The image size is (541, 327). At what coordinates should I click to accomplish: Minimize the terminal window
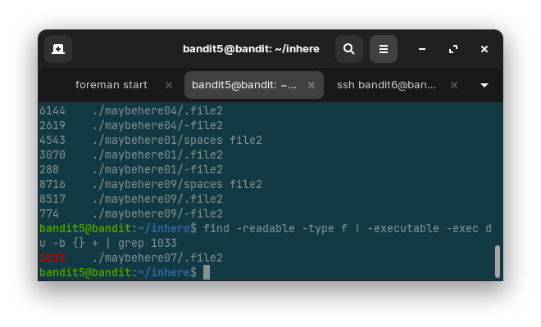(421, 49)
